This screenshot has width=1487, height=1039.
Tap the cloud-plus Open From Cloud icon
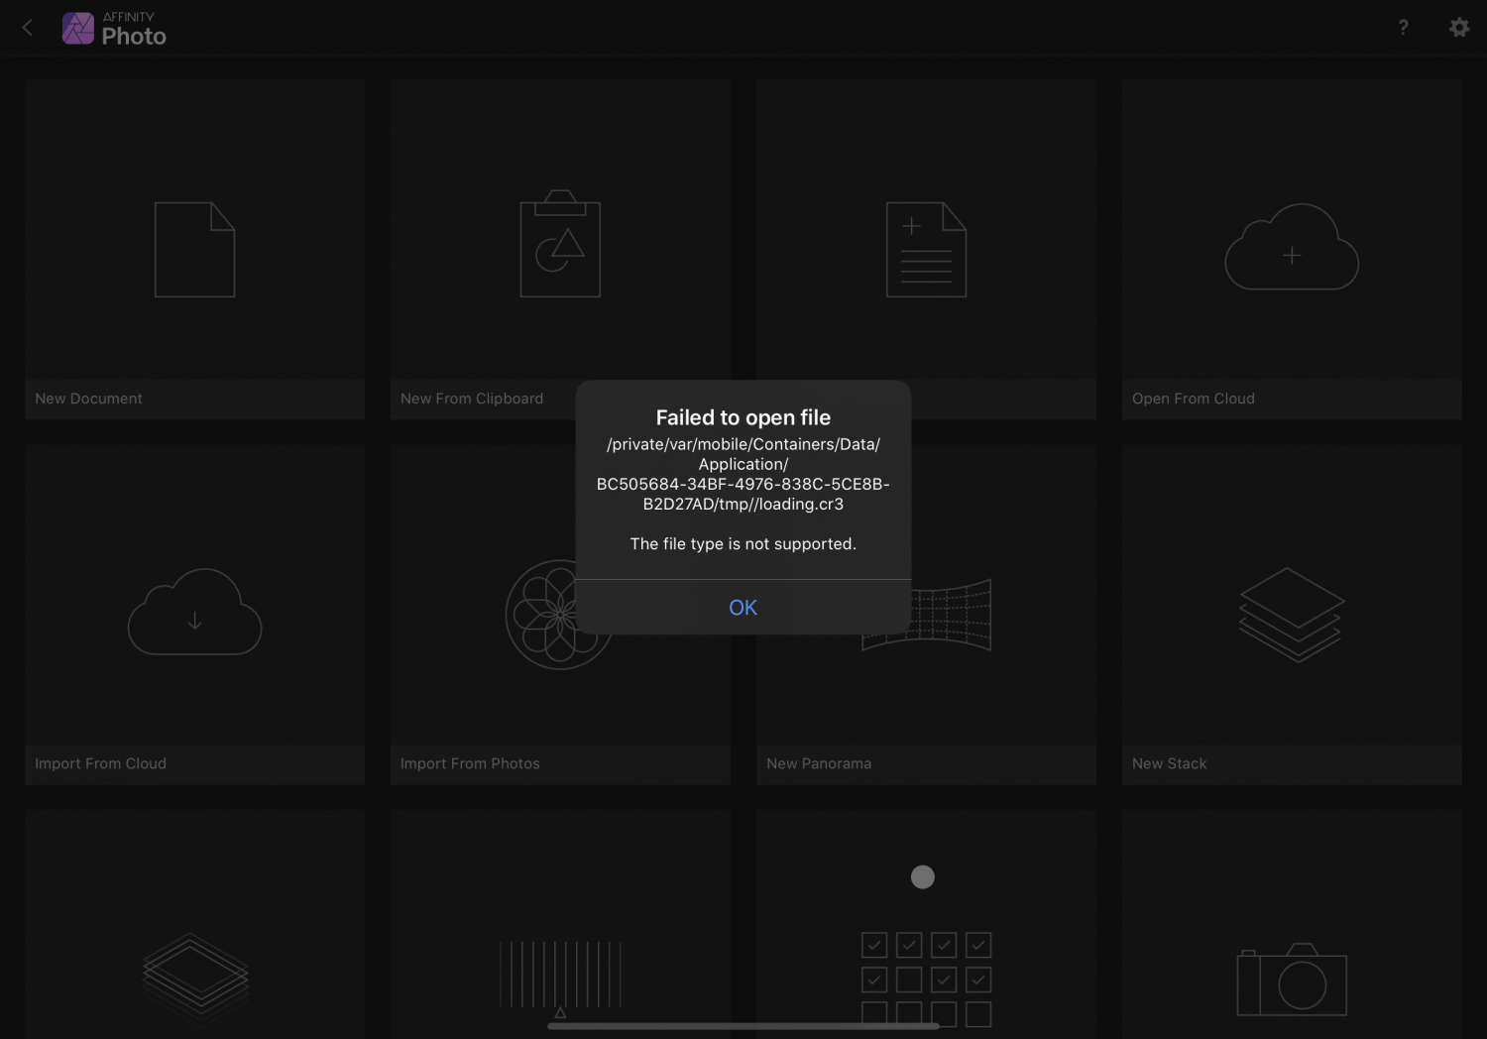tap(1292, 247)
